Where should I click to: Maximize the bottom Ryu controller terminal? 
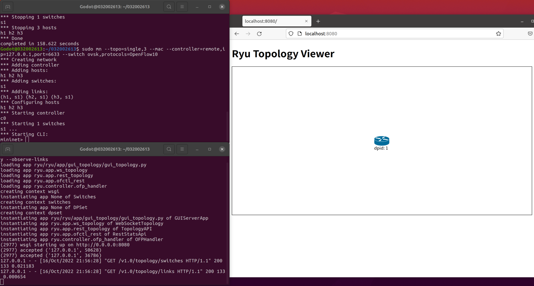tap(209, 149)
